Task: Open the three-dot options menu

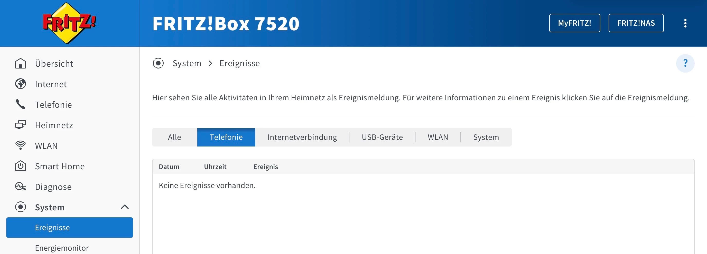Action: (685, 23)
